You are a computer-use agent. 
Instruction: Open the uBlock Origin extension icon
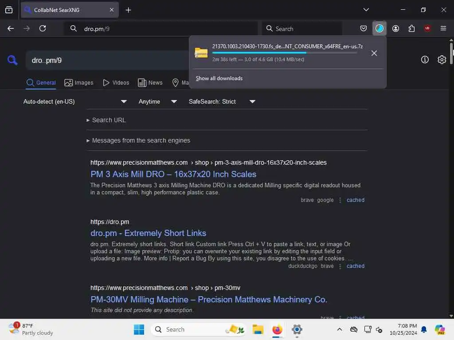(x=427, y=28)
